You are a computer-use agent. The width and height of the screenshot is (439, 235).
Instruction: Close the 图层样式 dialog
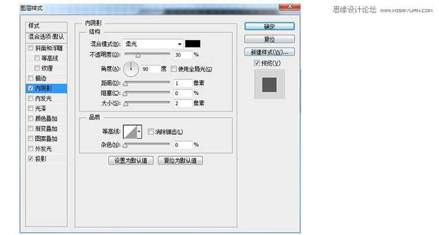(x=290, y=7)
